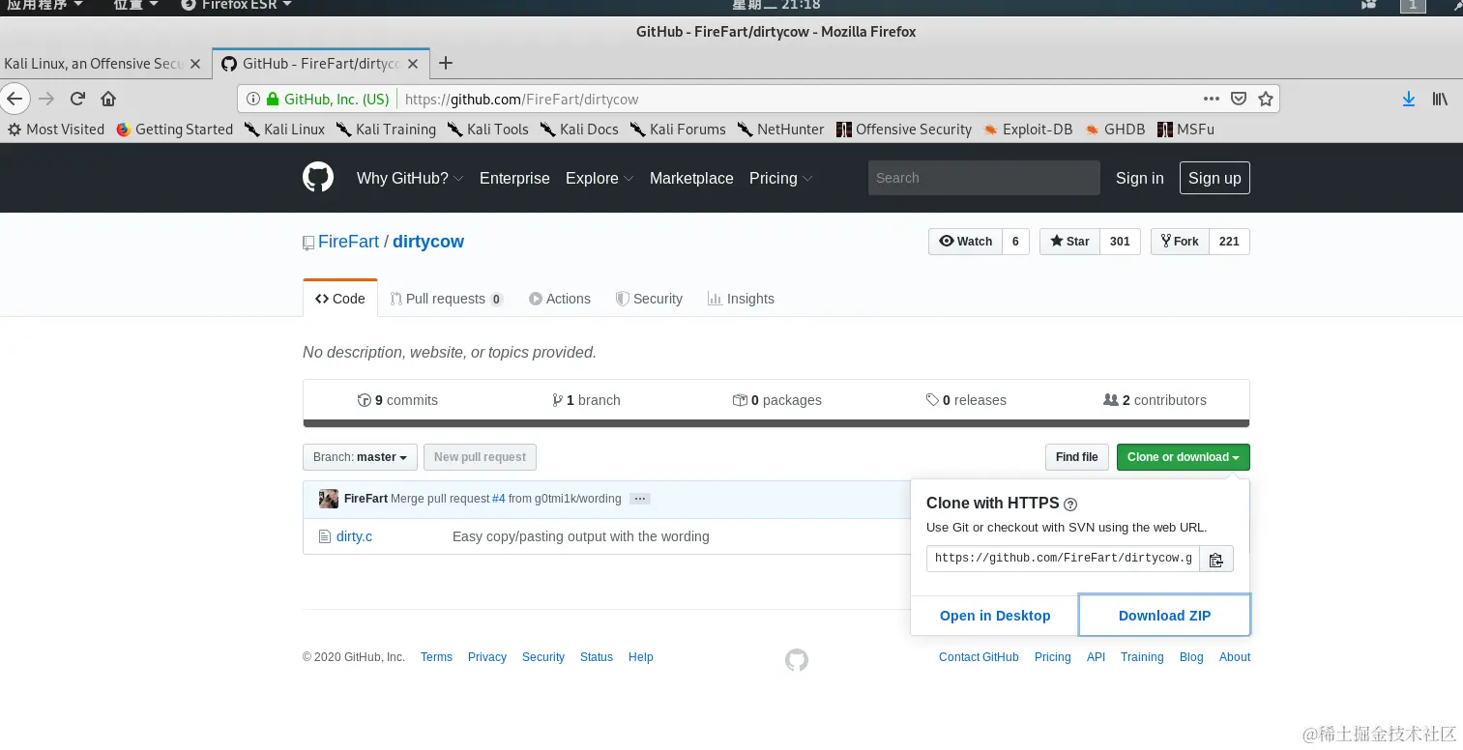Click the Download ZIP button
The image size is (1463, 750).
click(1164, 616)
